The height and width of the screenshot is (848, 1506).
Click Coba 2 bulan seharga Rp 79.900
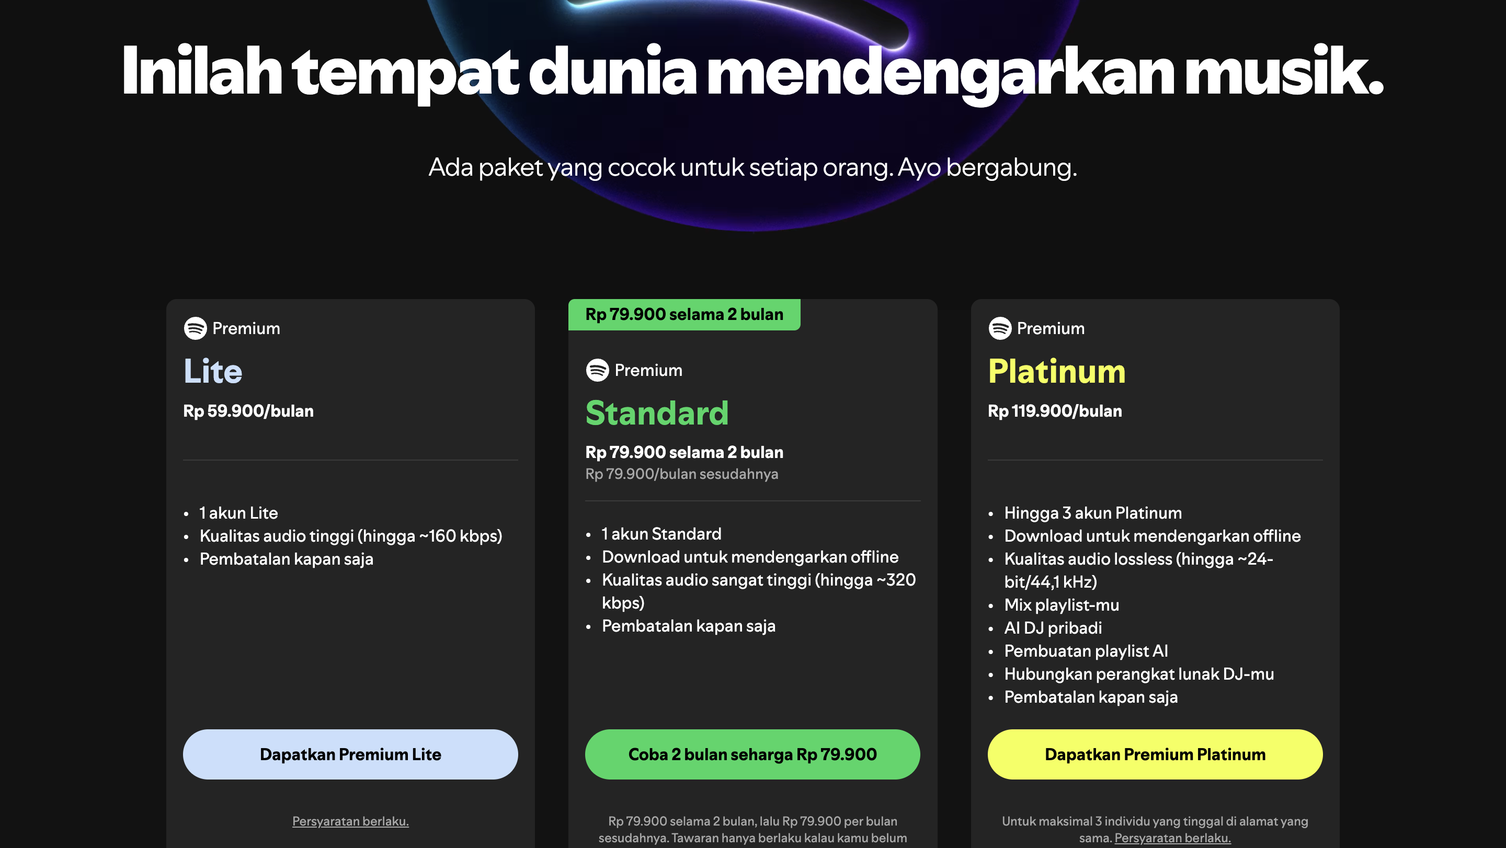tap(752, 754)
